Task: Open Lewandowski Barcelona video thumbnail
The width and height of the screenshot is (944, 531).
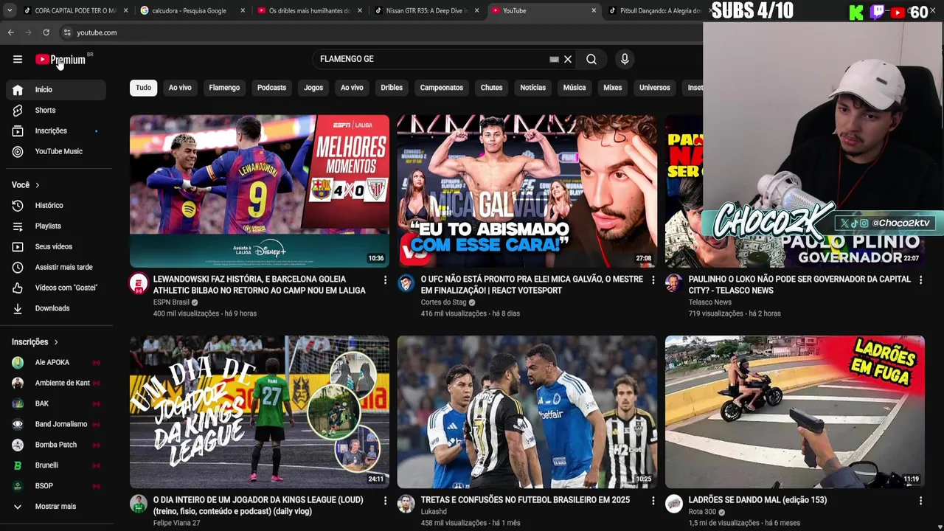Action: point(260,191)
